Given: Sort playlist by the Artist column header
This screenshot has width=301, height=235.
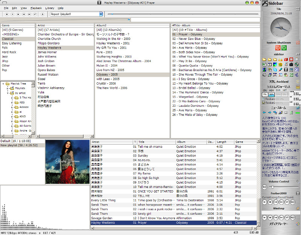Looking at the screenshot, I should (112, 142).
